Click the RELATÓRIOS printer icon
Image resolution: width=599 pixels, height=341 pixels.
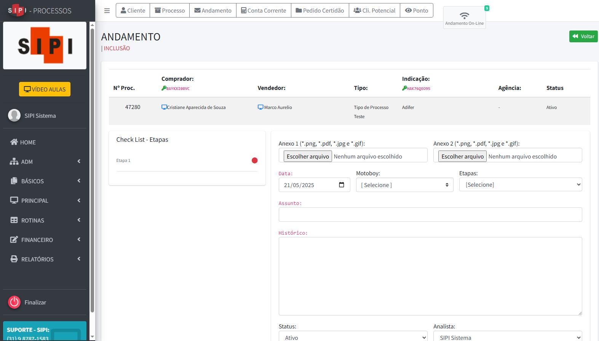[14, 259]
